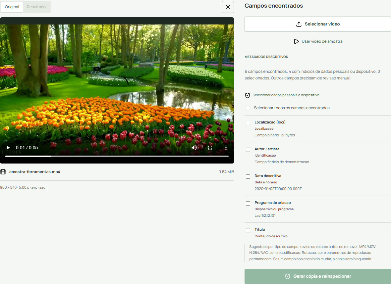Switch to the Original tab
This screenshot has width=391, height=284.
click(12, 7)
